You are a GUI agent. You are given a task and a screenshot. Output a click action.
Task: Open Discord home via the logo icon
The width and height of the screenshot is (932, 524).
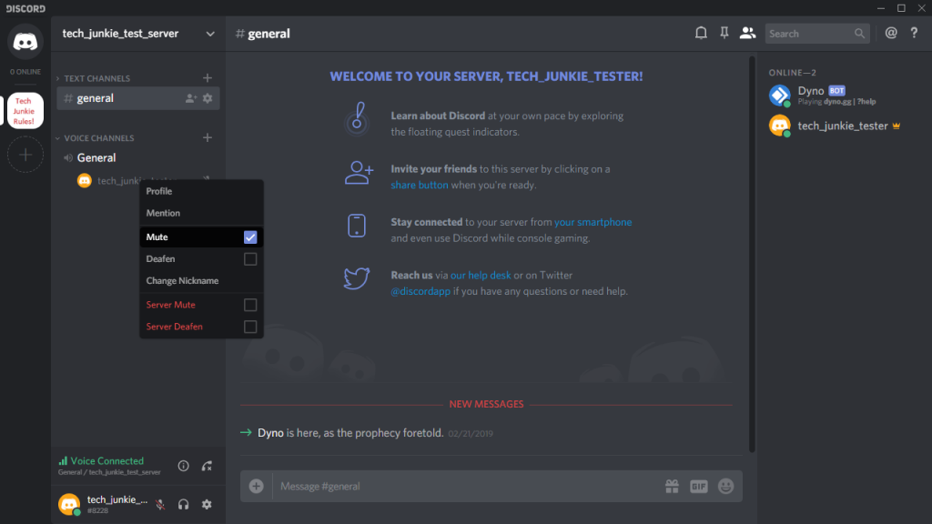tap(25, 42)
